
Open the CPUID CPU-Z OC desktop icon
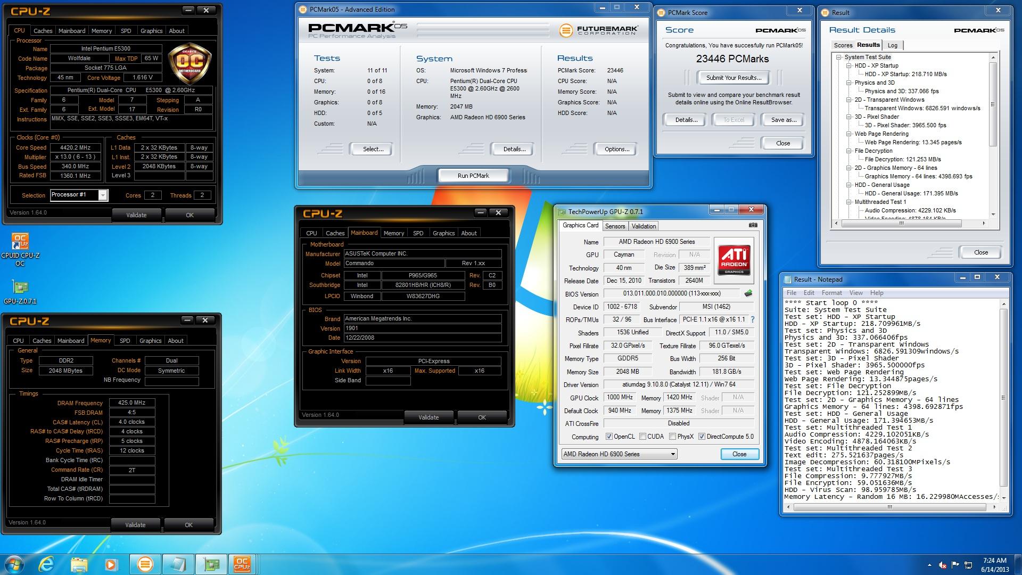pyautogui.click(x=20, y=249)
